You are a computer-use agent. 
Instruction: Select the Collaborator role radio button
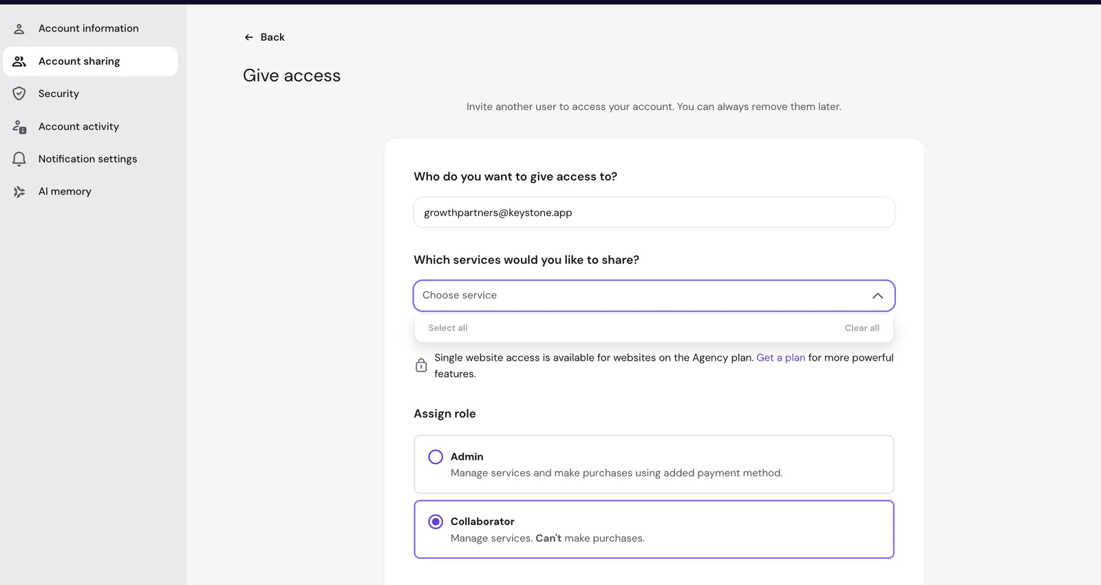pos(436,522)
